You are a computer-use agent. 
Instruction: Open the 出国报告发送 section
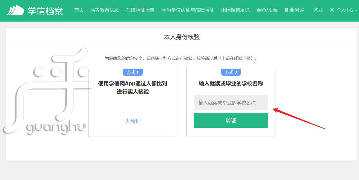click(x=235, y=10)
